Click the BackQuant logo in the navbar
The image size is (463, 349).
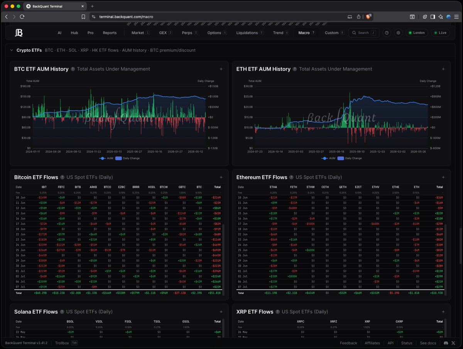(19, 33)
